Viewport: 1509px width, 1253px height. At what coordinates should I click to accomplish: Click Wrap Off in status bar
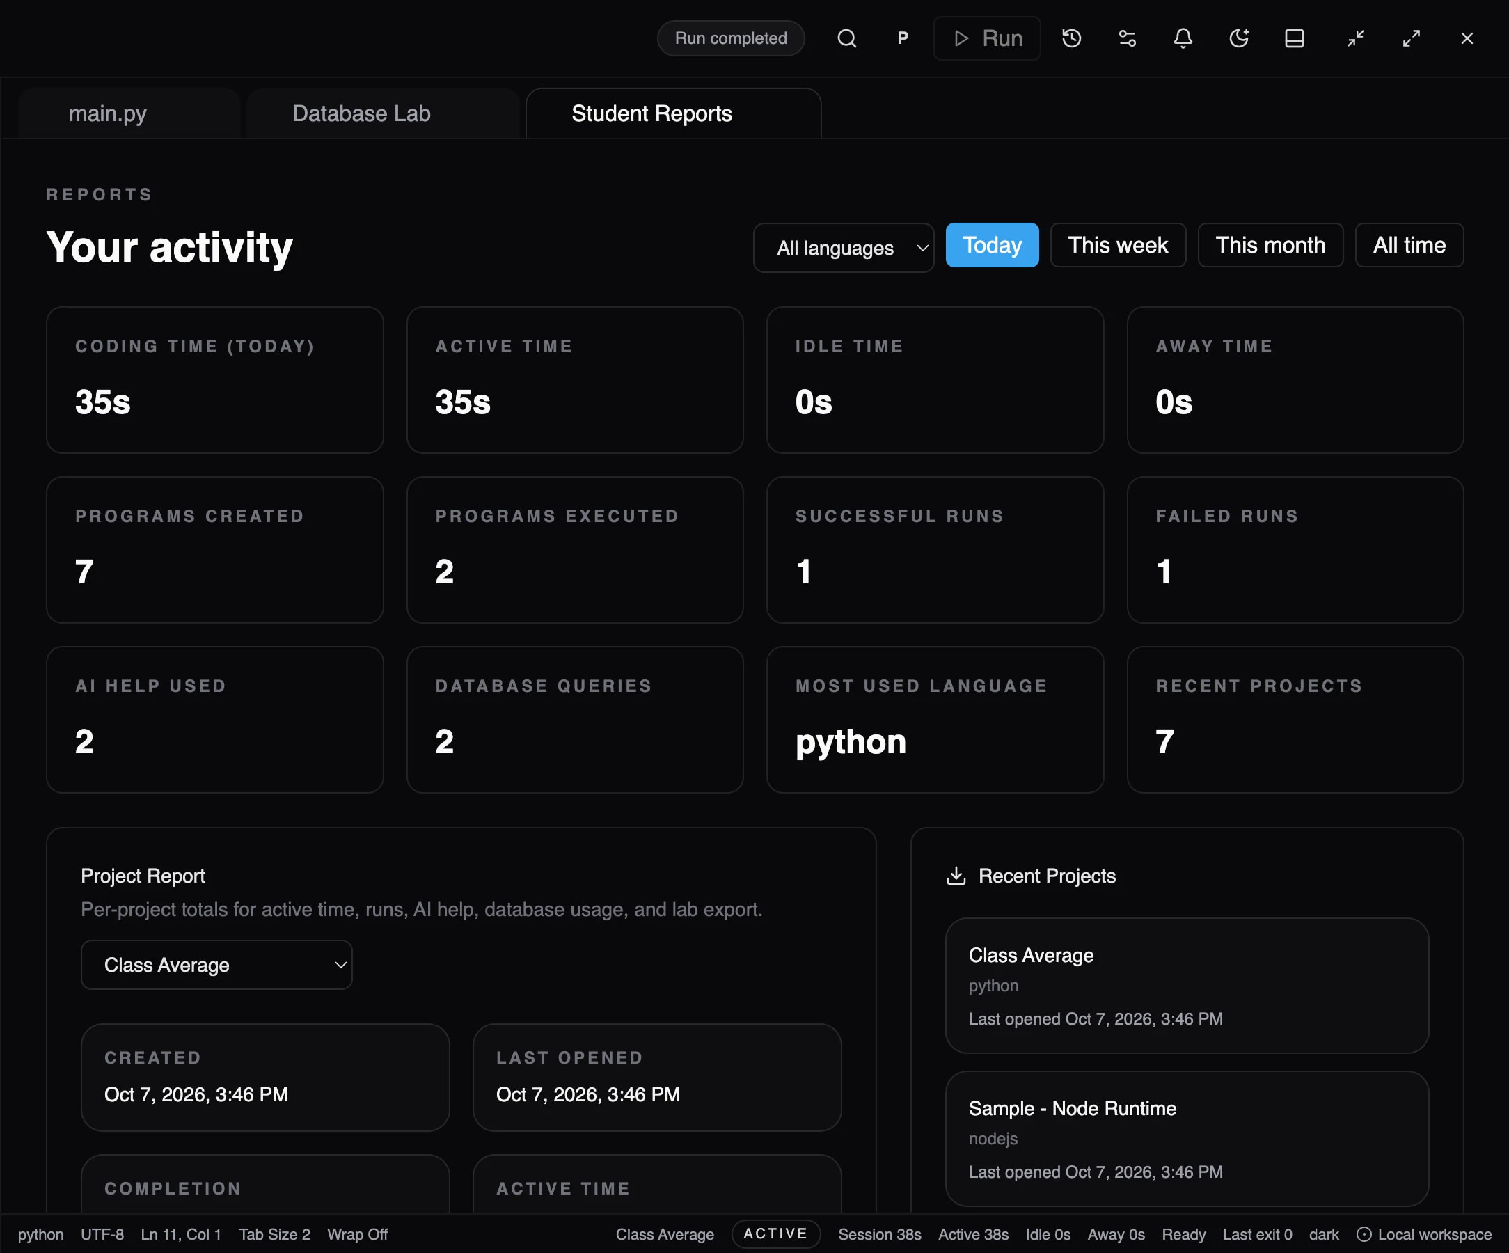click(357, 1234)
